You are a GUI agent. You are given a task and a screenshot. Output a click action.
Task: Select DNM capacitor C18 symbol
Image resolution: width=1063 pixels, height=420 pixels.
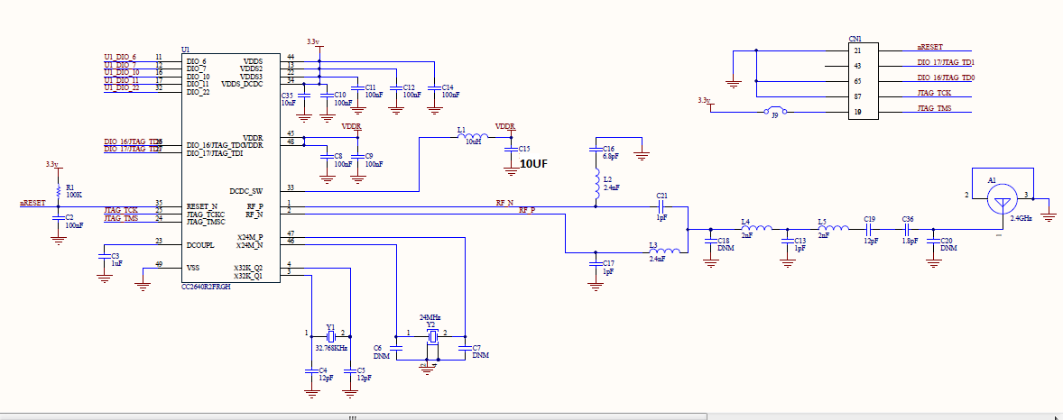coord(710,242)
